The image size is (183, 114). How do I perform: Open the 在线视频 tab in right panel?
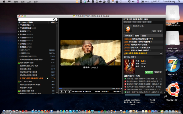point(128,22)
